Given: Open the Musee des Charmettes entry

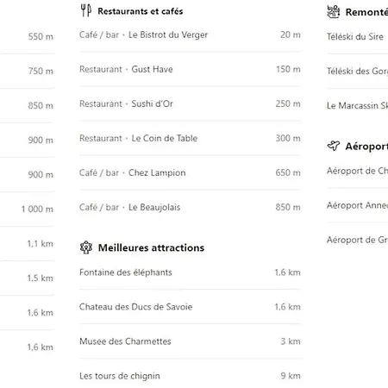Looking at the screenshot, I should pos(190,341).
